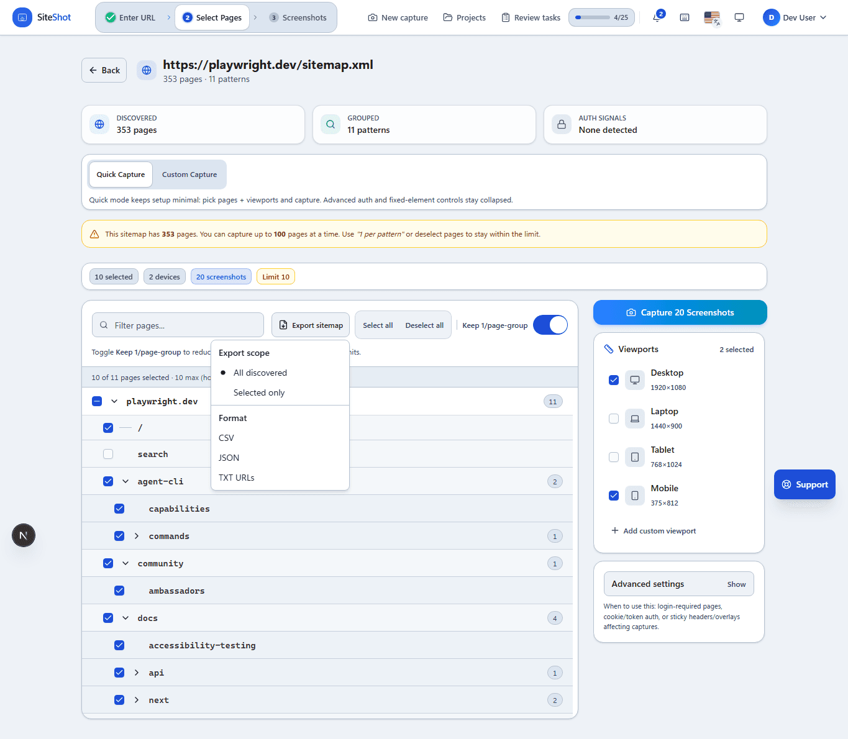Toggle the Keep 1/page-group switch
Viewport: 848px width, 739px height.
(550, 325)
